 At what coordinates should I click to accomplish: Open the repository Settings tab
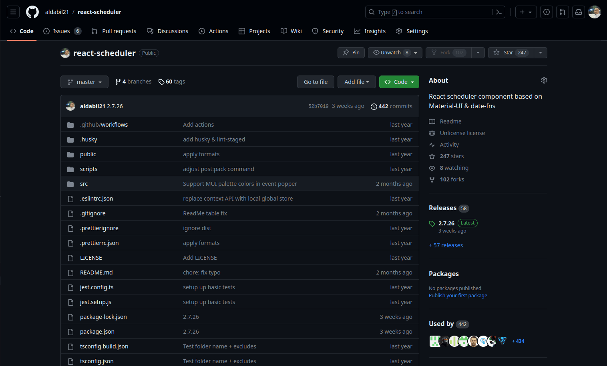coord(412,31)
